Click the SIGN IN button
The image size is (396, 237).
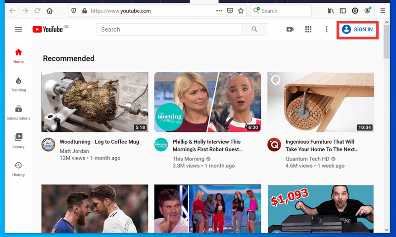point(357,30)
